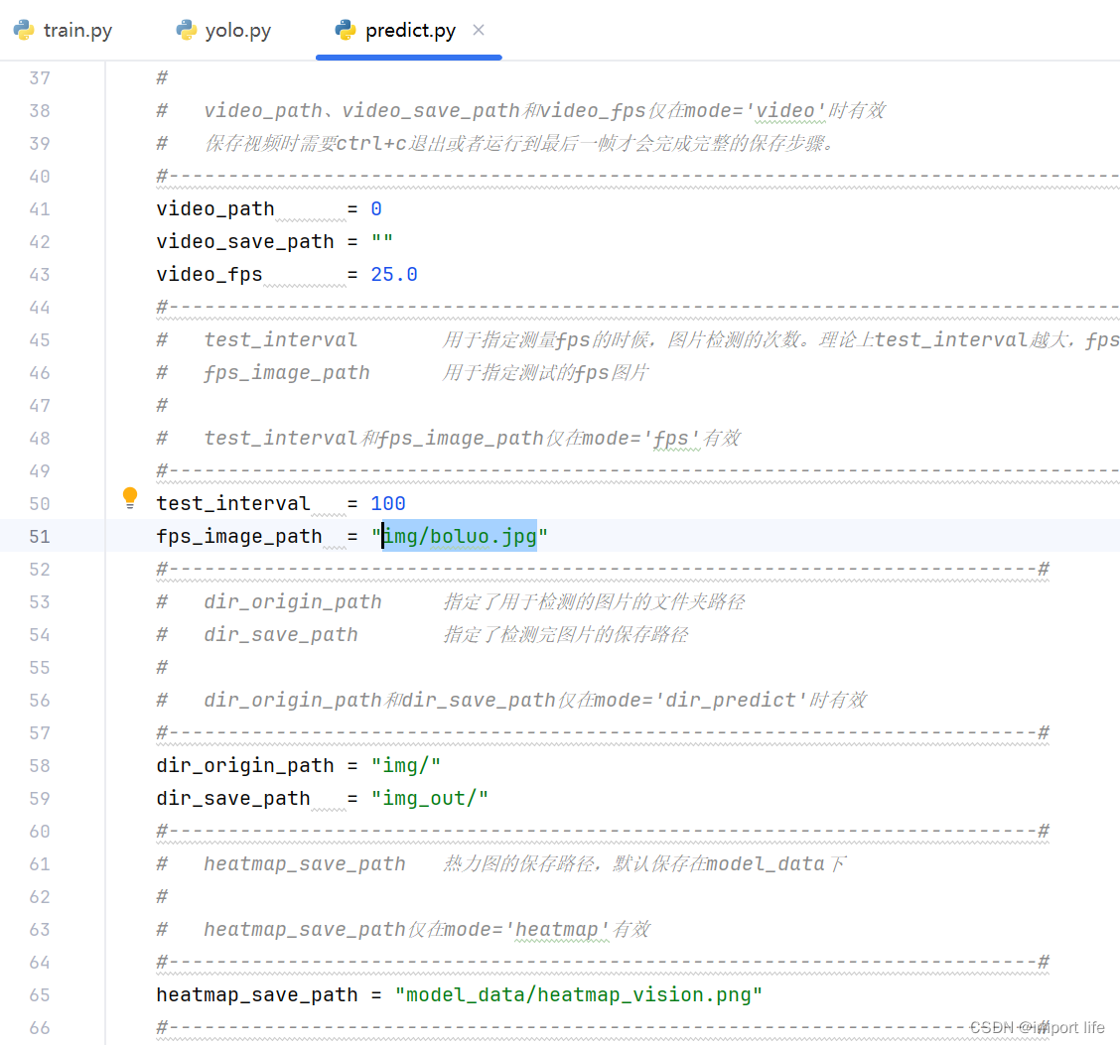
Task: Select the predict.py tab
Action: [410, 30]
